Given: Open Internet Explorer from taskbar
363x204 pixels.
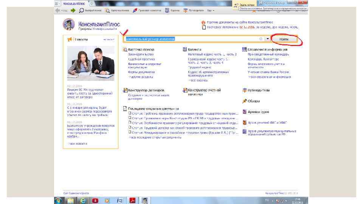Looking at the screenshot, I should point(83,201).
